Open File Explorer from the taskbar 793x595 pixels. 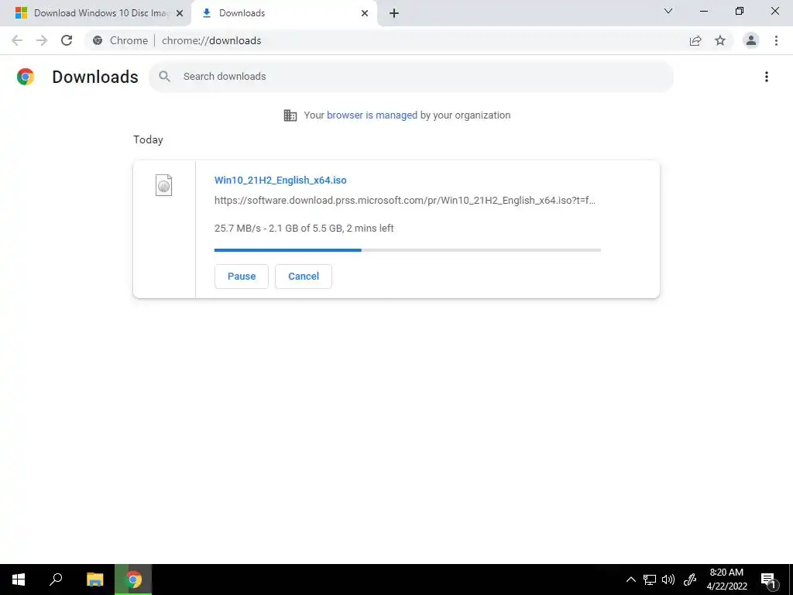[95, 580]
